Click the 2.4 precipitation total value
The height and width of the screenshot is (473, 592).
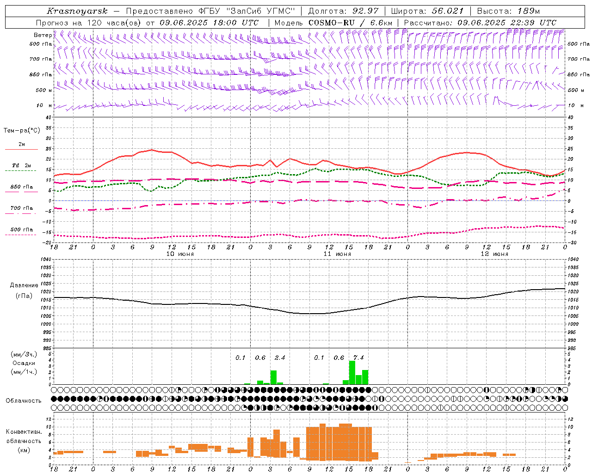pyautogui.click(x=280, y=358)
